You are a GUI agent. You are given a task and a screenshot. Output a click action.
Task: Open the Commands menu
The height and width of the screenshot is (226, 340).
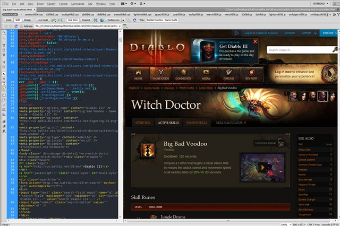(x=78, y=4)
